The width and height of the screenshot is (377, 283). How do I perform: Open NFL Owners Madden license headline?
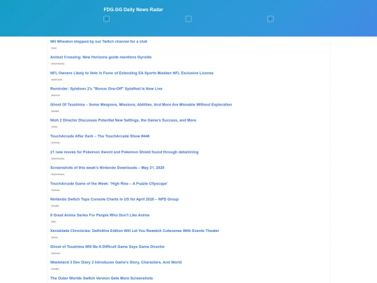132,73
